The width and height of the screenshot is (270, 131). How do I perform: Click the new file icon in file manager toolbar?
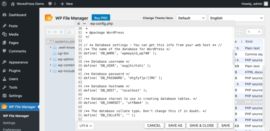click(x=69, y=32)
